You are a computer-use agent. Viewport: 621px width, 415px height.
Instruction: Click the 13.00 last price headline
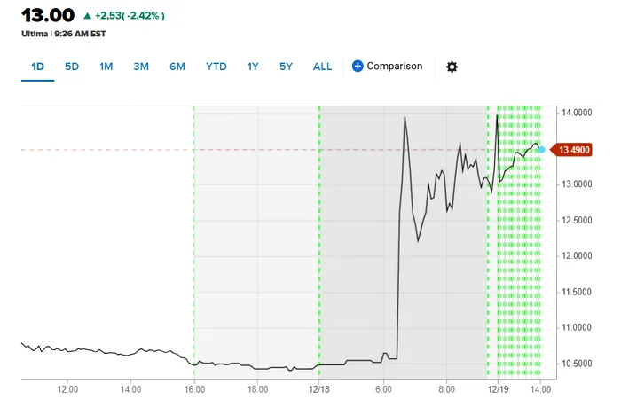click(x=48, y=16)
